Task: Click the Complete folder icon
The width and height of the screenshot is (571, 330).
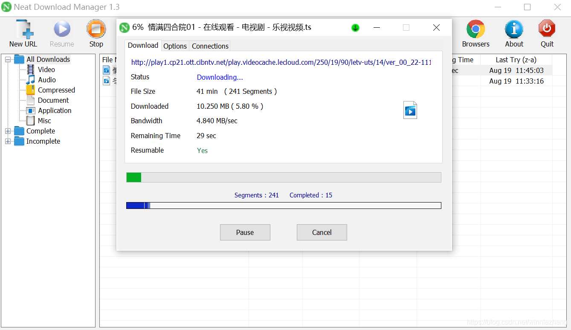Action: 19,131
